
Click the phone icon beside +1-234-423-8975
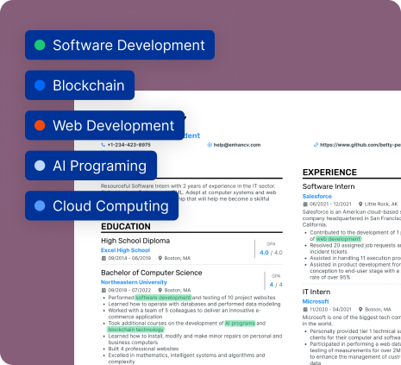[103, 145]
